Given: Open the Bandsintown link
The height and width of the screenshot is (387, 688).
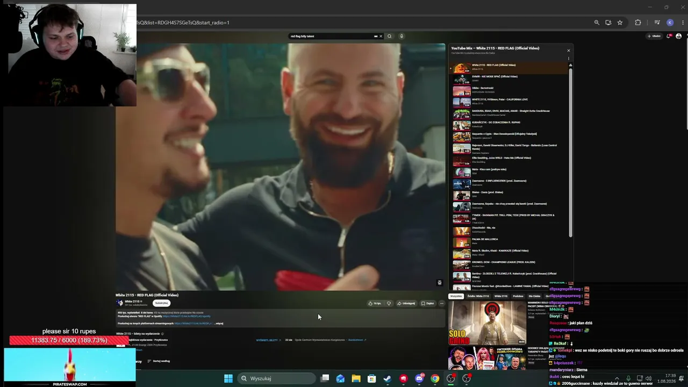Looking at the screenshot, I should (x=357, y=340).
